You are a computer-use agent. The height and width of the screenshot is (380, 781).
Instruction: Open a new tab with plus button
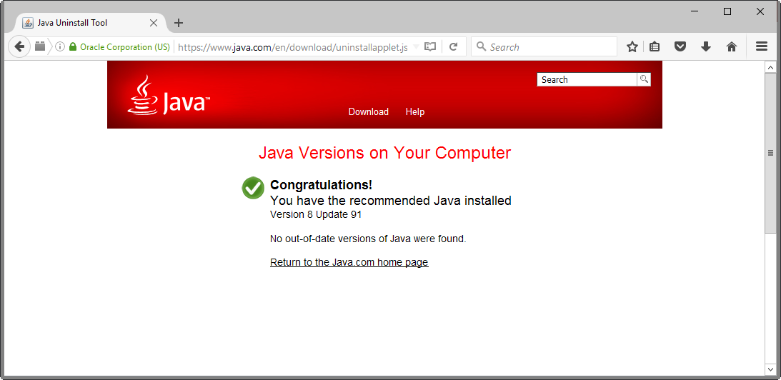[x=179, y=23]
